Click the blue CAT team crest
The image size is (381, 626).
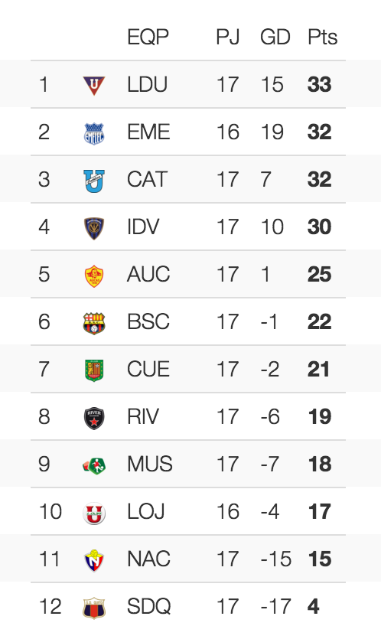click(x=94, y=181)
